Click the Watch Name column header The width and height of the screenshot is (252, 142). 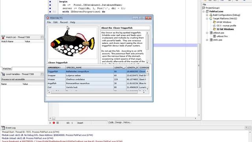(x=7, y=41)
